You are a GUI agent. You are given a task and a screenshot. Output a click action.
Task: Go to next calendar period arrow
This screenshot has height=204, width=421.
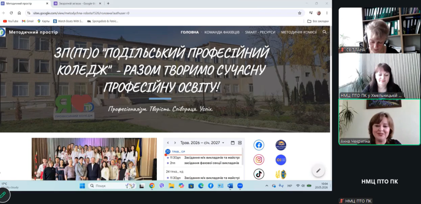click(x=175, y=143)
